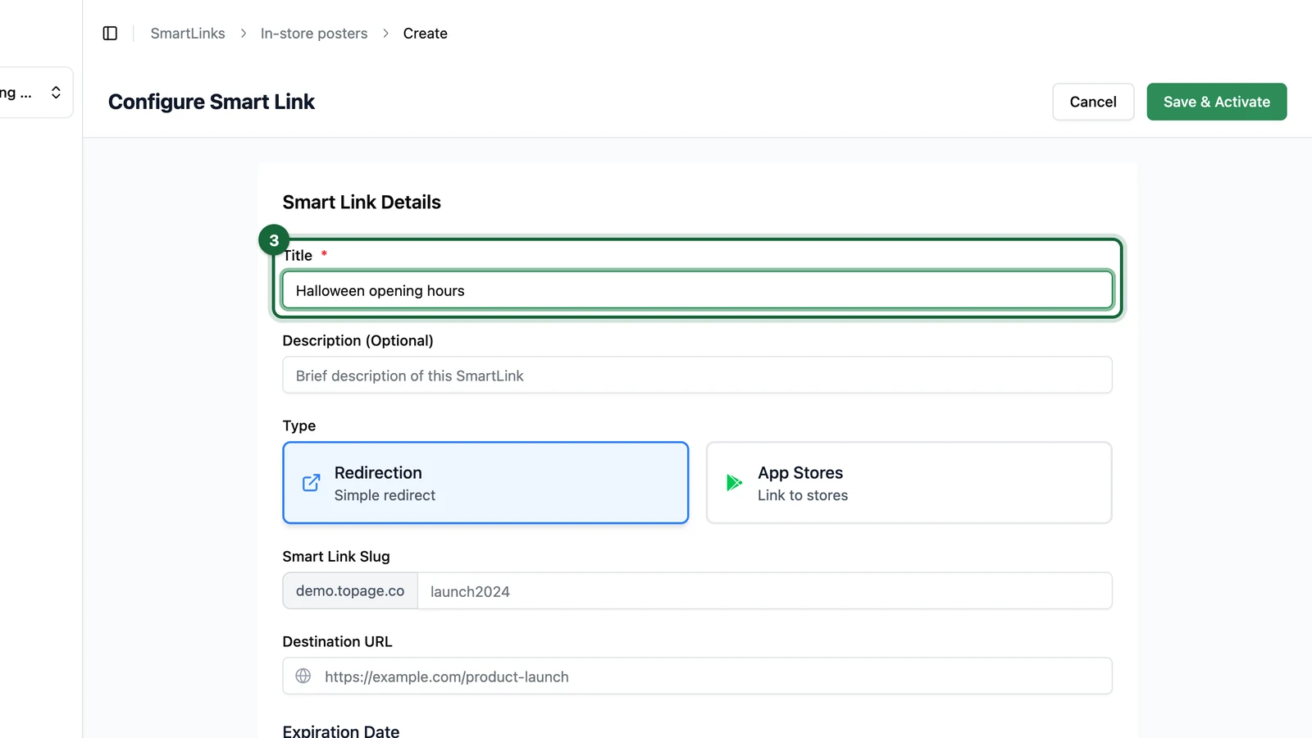Click the 'Description (Optional)' label
Screen dimensions: 1312x738
tap(358, 340)
